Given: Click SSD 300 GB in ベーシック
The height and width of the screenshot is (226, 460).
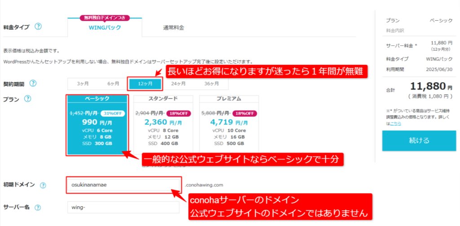Looking at the screenshot, I should (x=97, y=143).
